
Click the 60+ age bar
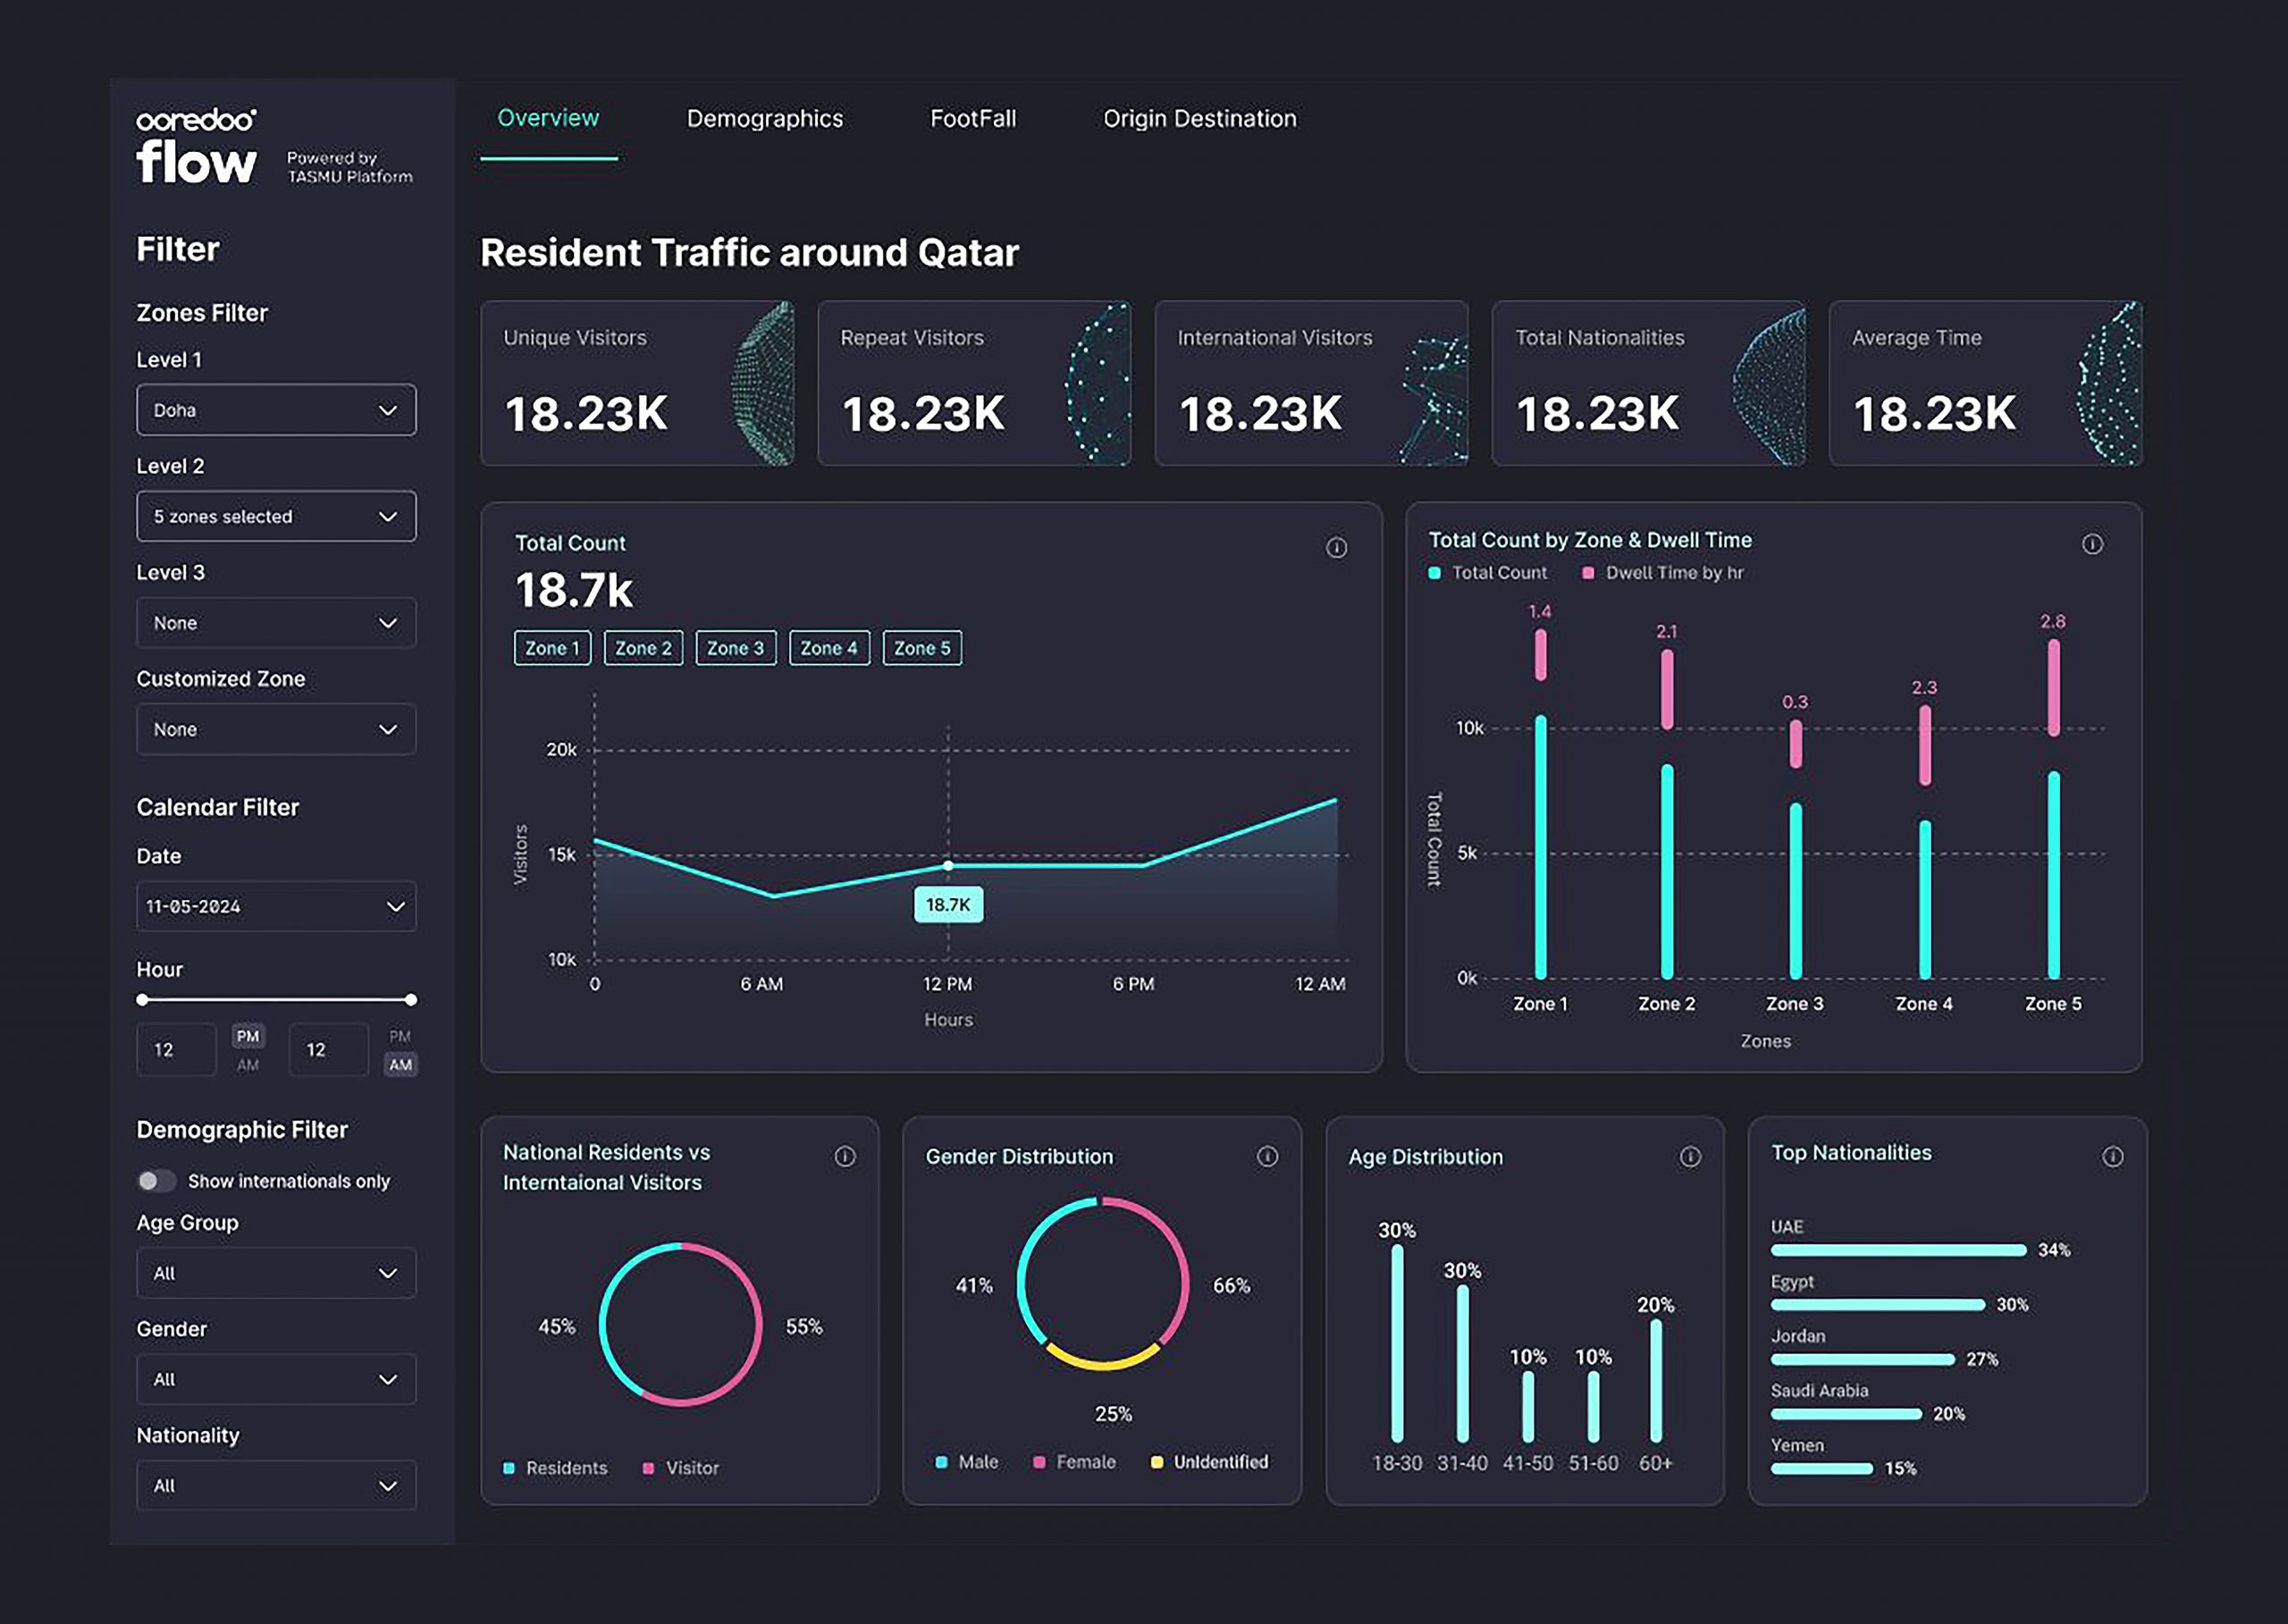click(x=1656, y=1381)
